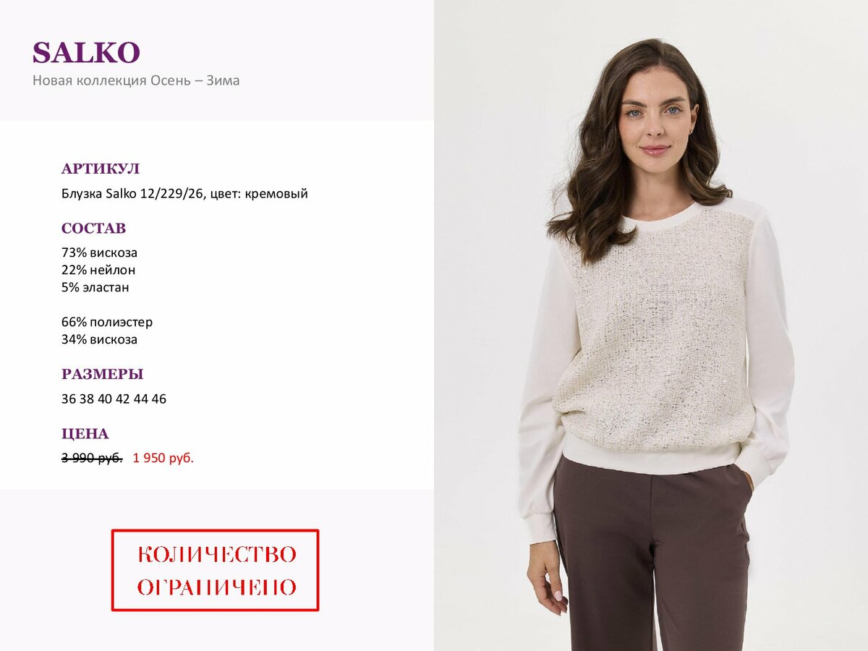Select the 34% вискоза line
This screenshot has height=651, width=868.
click(x=99, y=340)
